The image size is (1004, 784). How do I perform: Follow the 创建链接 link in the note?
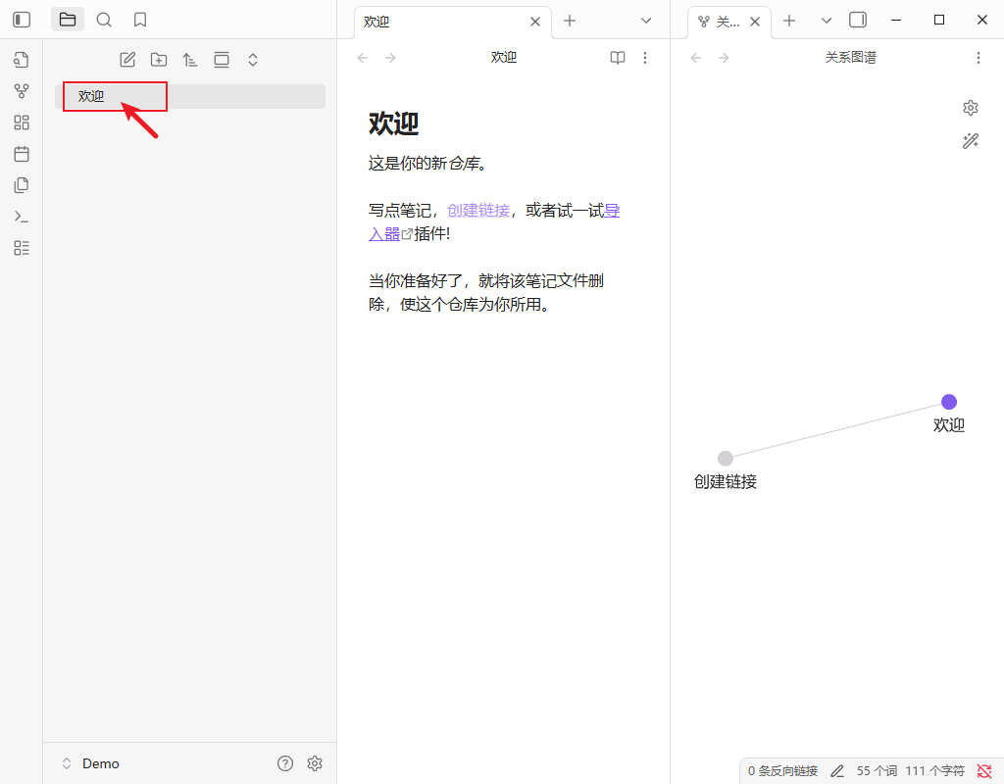point(478,210)
